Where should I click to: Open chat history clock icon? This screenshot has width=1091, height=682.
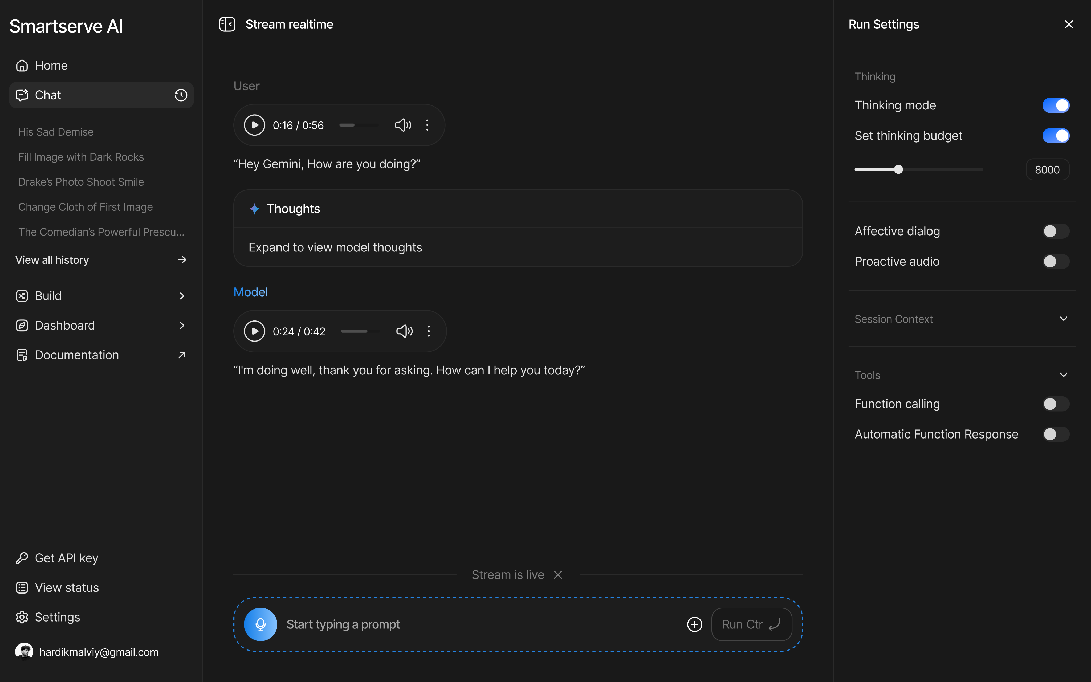181,95
